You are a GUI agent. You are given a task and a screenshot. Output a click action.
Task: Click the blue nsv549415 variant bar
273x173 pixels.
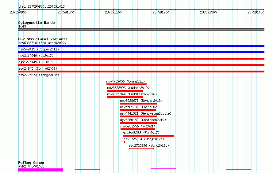141,52
